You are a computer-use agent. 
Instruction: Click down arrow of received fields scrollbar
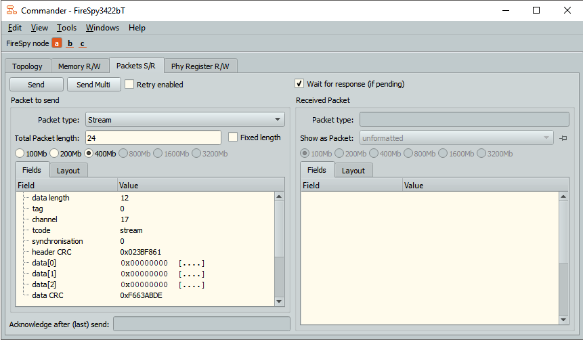(563, 320)
